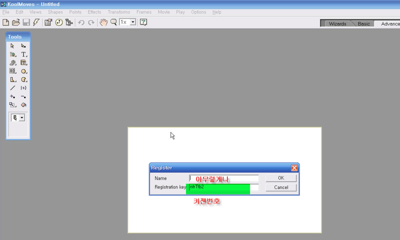The image size is (400, 240).
Task: Select the framed text field tool
Action: click(x=24, y=63)
